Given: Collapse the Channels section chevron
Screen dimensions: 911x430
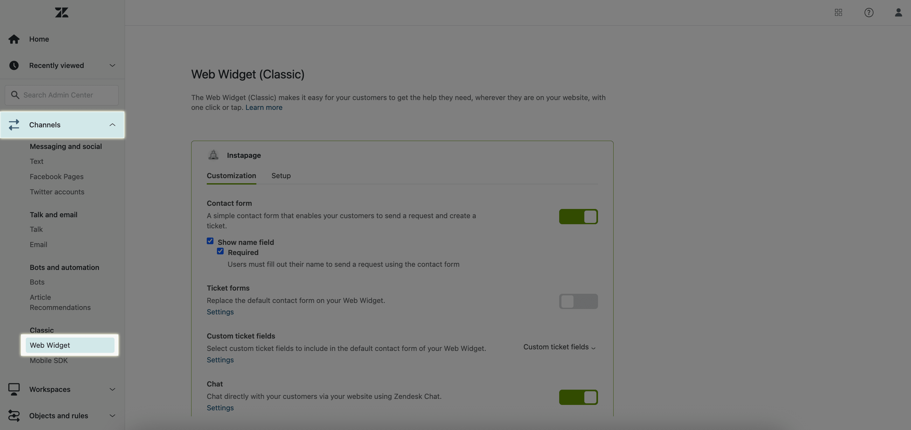Looking at the screenshot, I should (112, 124).
